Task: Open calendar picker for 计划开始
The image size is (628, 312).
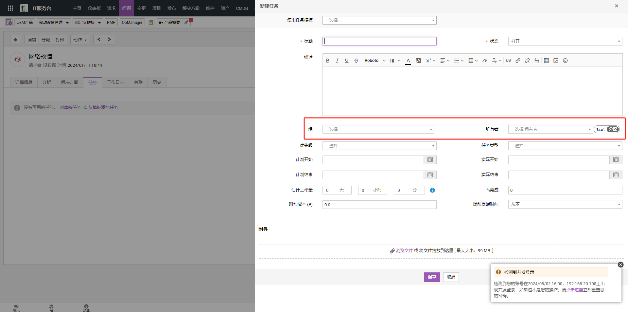Action: [x=430, y=159]
